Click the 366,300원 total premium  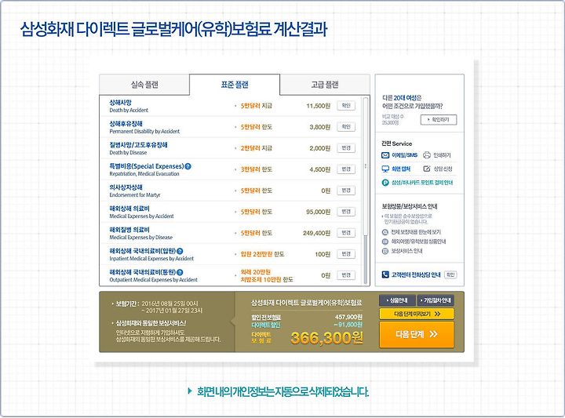[326, 338]
